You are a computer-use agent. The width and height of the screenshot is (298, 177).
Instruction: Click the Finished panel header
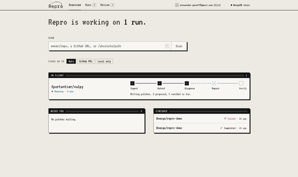coord(202,111)
